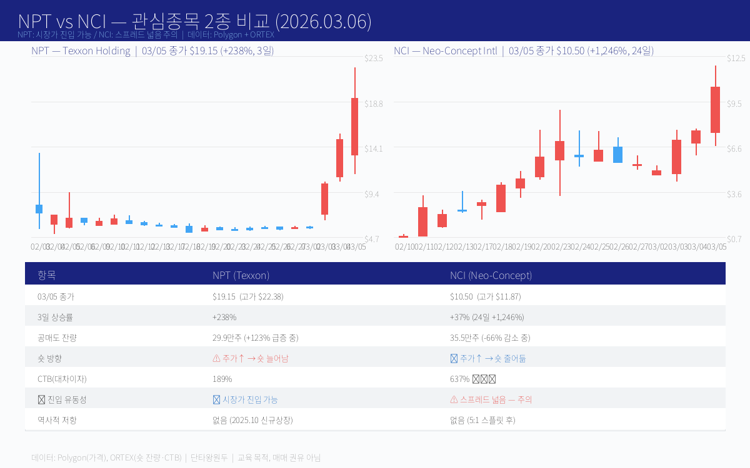
Task: Click the footer data source and disclaimer line
Action: (176, 457)
